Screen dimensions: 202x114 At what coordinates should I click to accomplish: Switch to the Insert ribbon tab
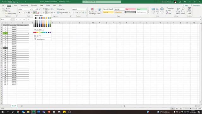click(x=15, y=5)
